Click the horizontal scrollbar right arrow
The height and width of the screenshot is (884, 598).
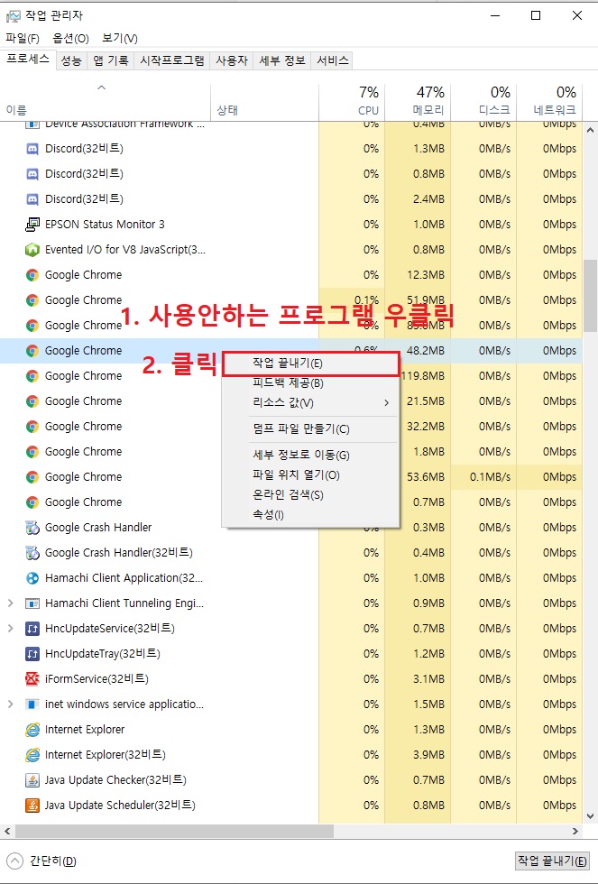[575, 831]
